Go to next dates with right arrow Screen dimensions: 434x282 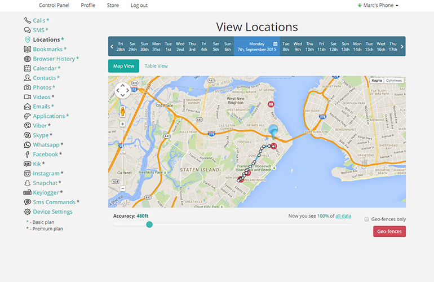coord(402,47)
